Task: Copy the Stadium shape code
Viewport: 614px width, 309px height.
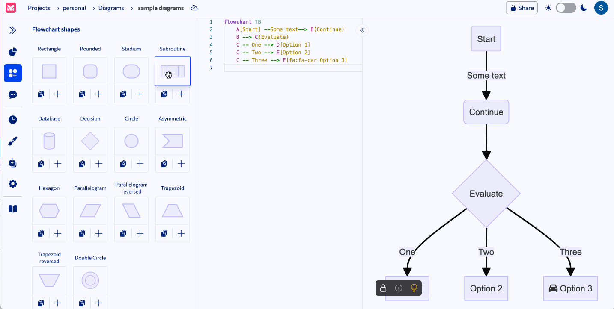Action: pyautogui.click(x=123, y=94)
